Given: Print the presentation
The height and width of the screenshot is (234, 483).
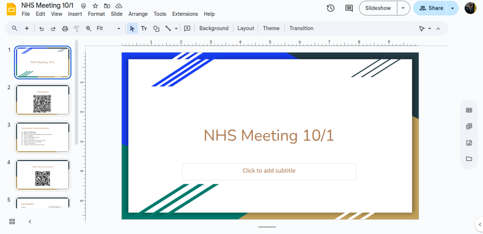Looking at the screenshot, I should (65, 28).
